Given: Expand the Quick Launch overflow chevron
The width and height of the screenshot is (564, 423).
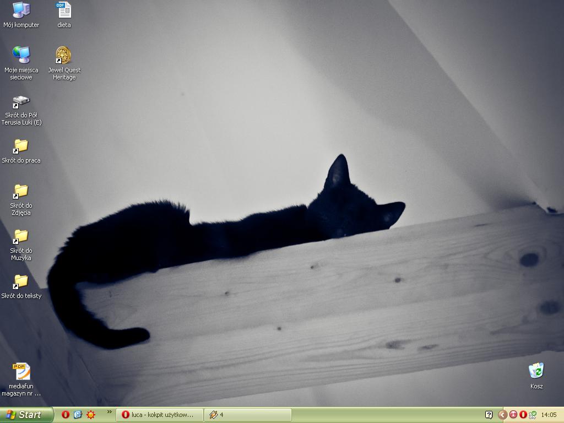Looking at the screenshot, I should [x=109, y=412].
